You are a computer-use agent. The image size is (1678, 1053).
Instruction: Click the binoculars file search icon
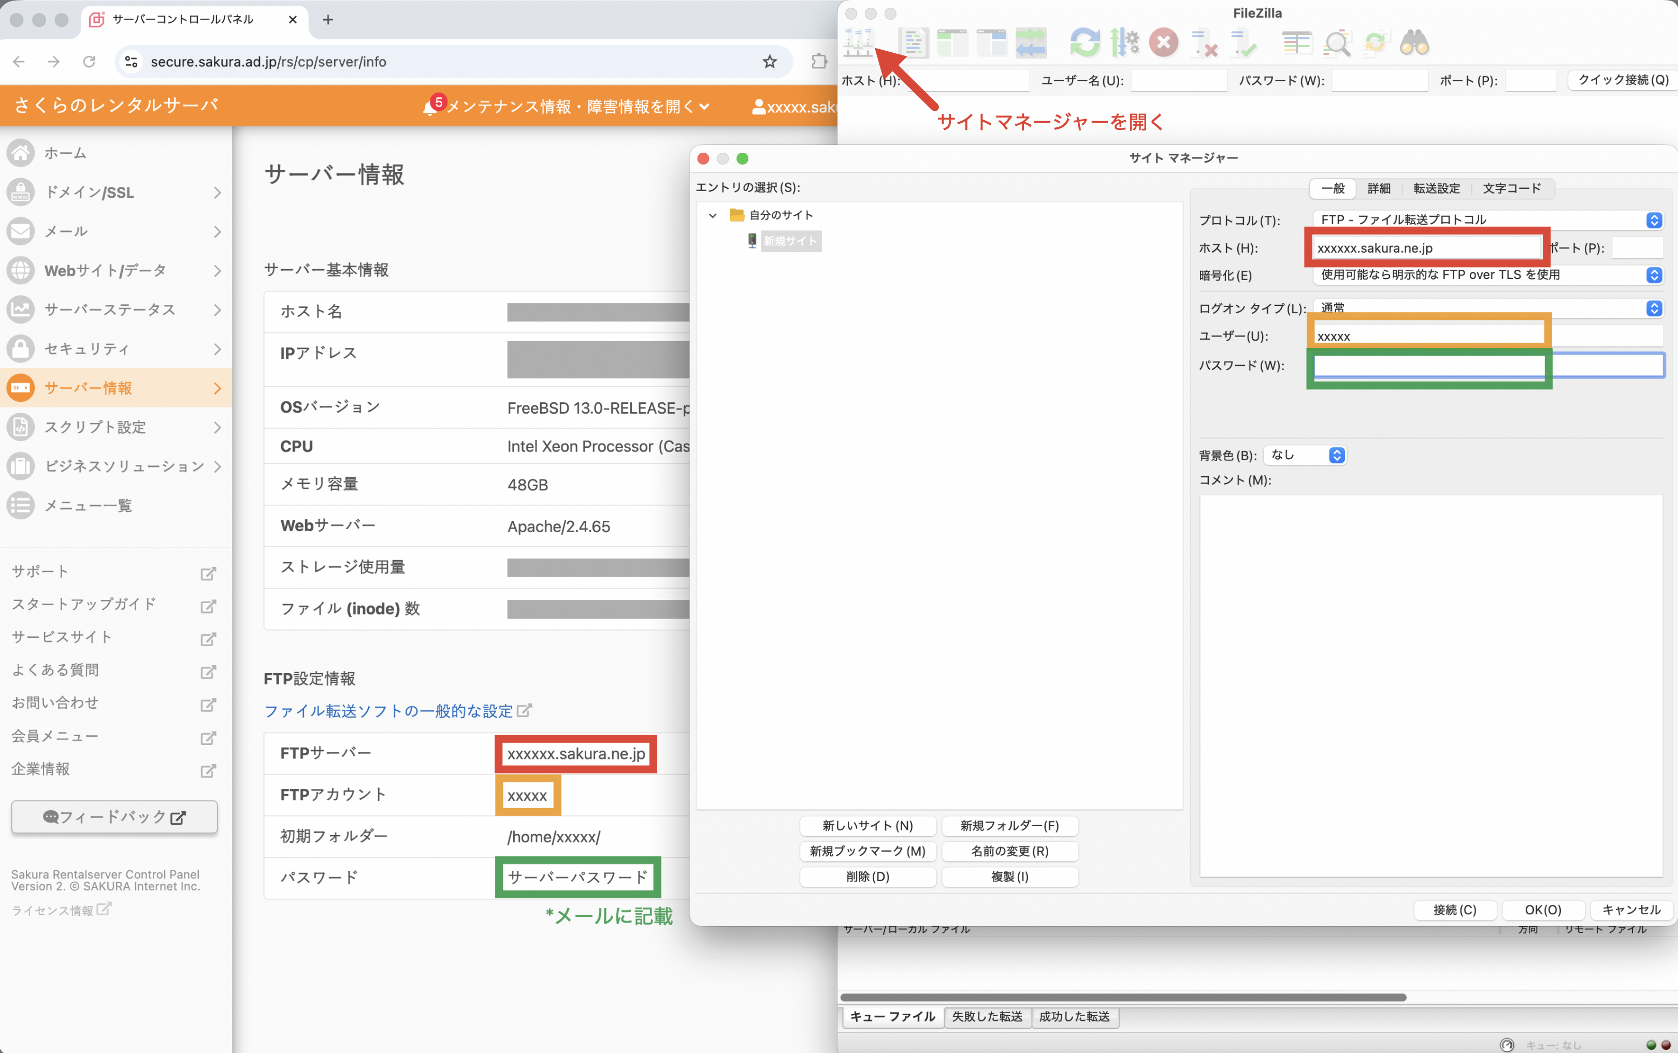click(1414, 43)
